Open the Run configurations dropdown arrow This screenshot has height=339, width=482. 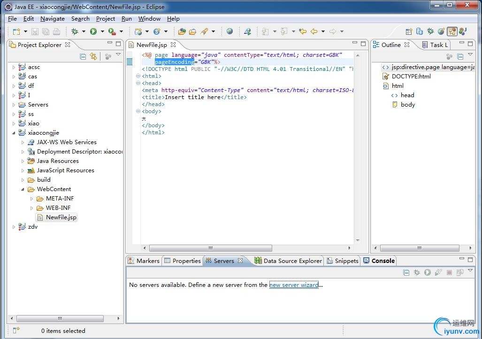click(x=102, y=31)
